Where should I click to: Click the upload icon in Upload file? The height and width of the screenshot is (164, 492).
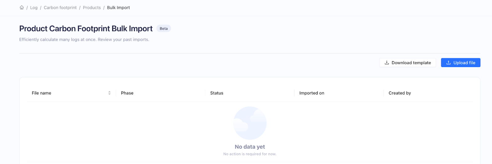click(449, 62)
